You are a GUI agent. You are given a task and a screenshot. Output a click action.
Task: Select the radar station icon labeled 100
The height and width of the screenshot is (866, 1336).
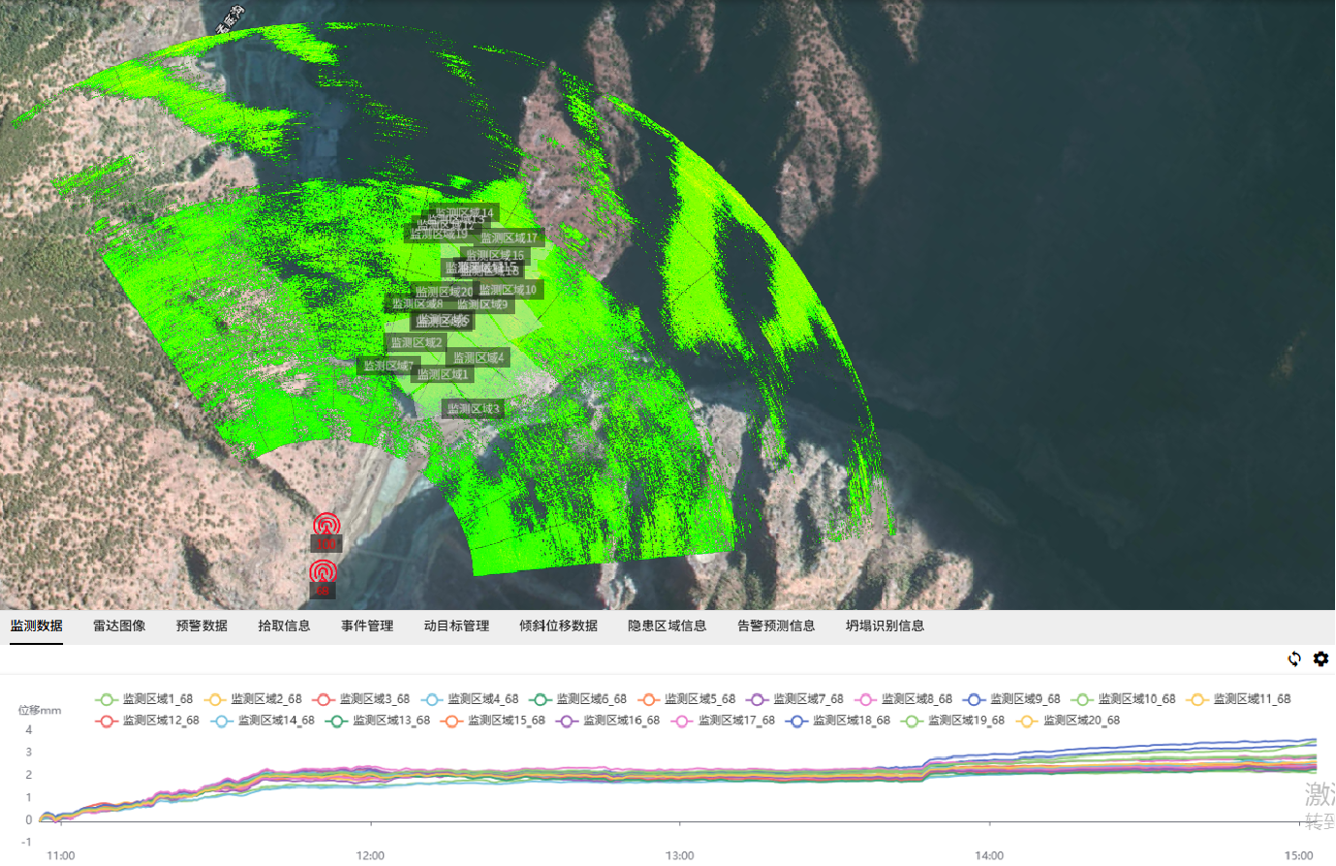327,526
